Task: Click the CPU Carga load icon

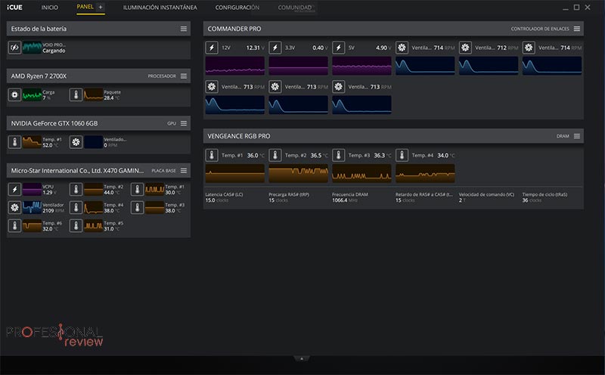Action: pyautogui.click(x=14, y=95)
